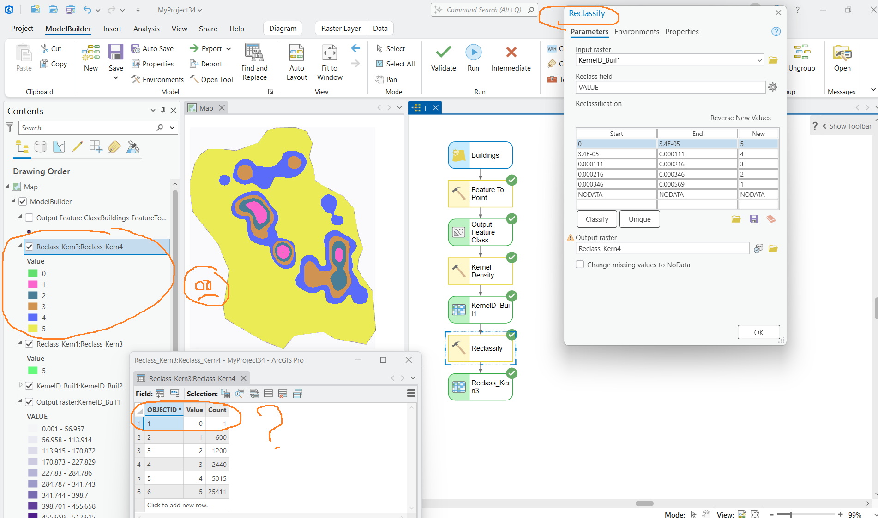Check Change missing values to NoData
The image size is (878, 518).
580,265
